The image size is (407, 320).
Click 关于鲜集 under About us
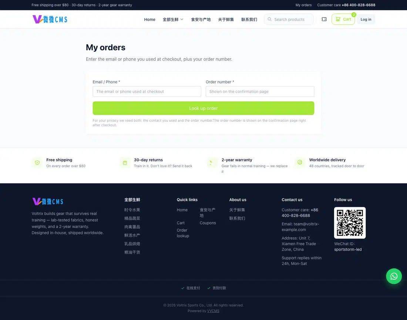tap(237, 210)
